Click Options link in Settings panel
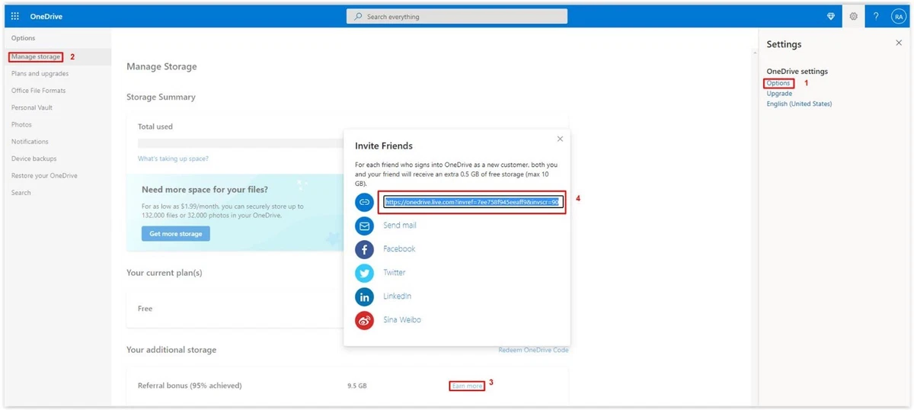914x410 pixels. (x=778, y=83)
